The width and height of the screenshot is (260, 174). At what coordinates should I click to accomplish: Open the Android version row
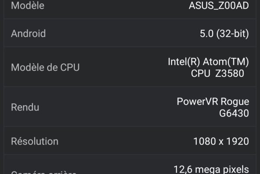tap(130, 33)
